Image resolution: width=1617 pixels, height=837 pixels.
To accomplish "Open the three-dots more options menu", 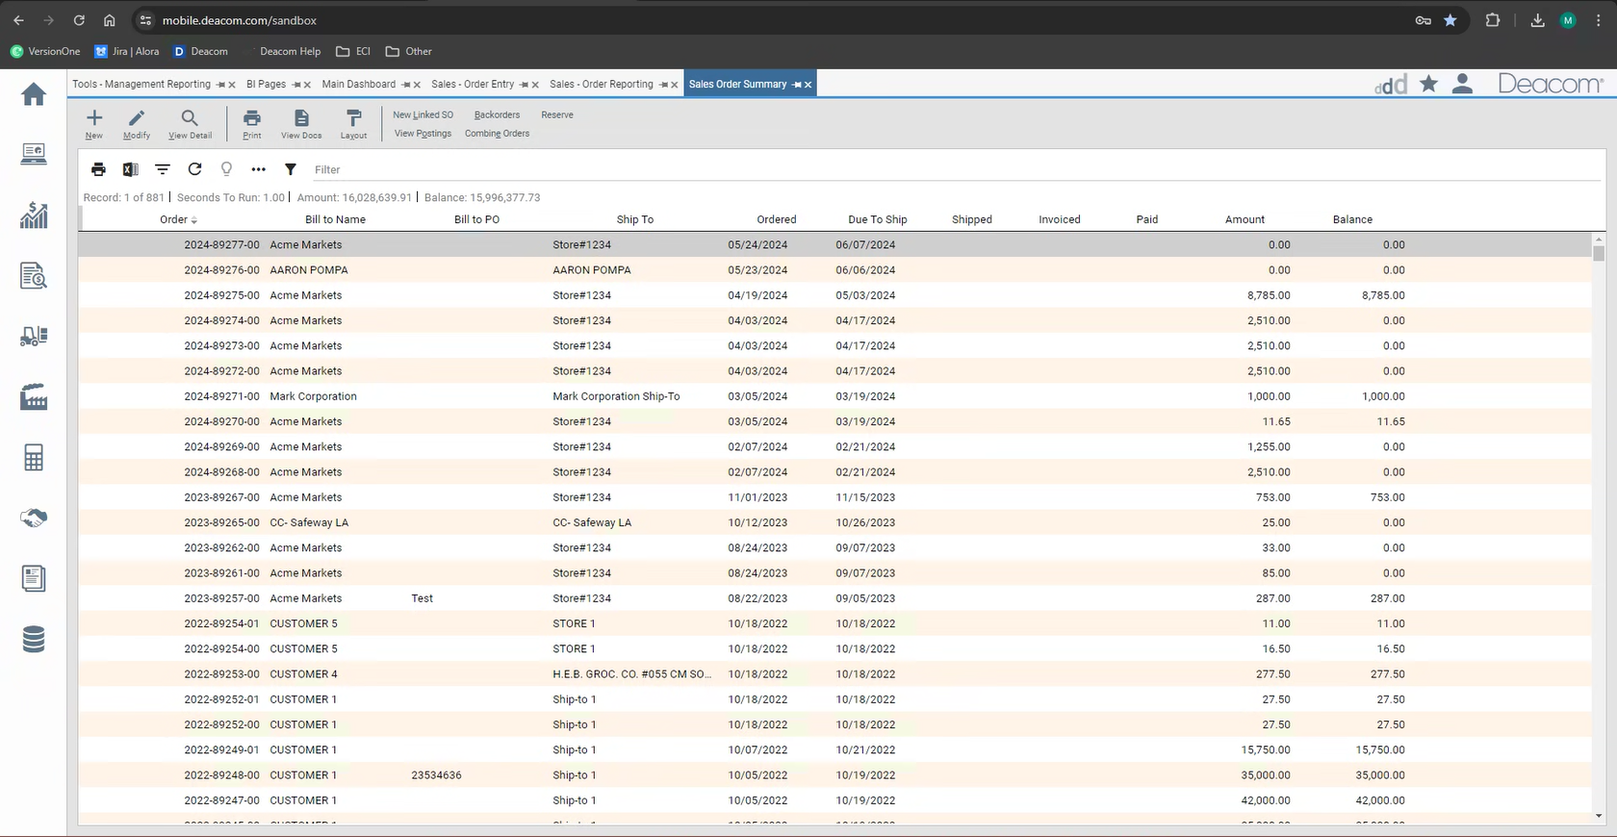I will [x=258, y=169].
